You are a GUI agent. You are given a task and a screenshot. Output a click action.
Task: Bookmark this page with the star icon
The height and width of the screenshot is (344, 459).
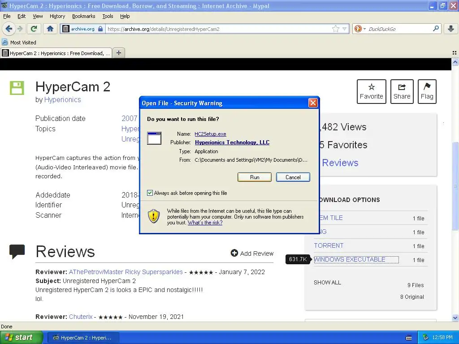[335, 29]
